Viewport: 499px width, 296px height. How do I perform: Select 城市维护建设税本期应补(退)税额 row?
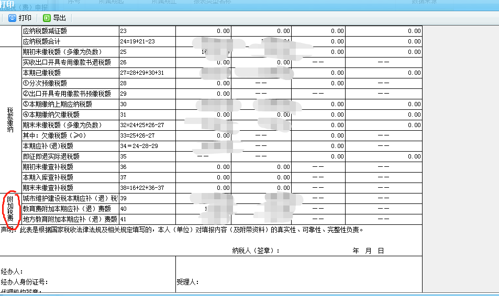(x=70, y=198)
